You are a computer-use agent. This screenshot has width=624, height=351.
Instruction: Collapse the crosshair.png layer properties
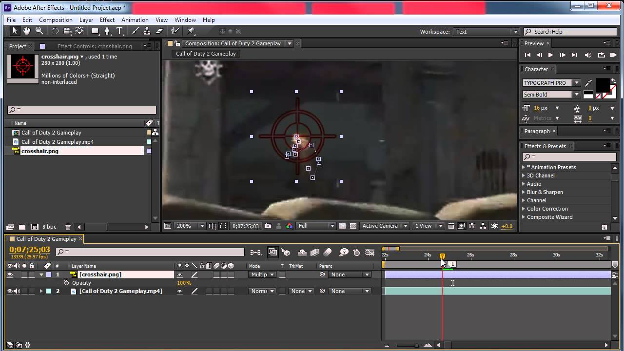pyautogui.click(x=41, y=274)
